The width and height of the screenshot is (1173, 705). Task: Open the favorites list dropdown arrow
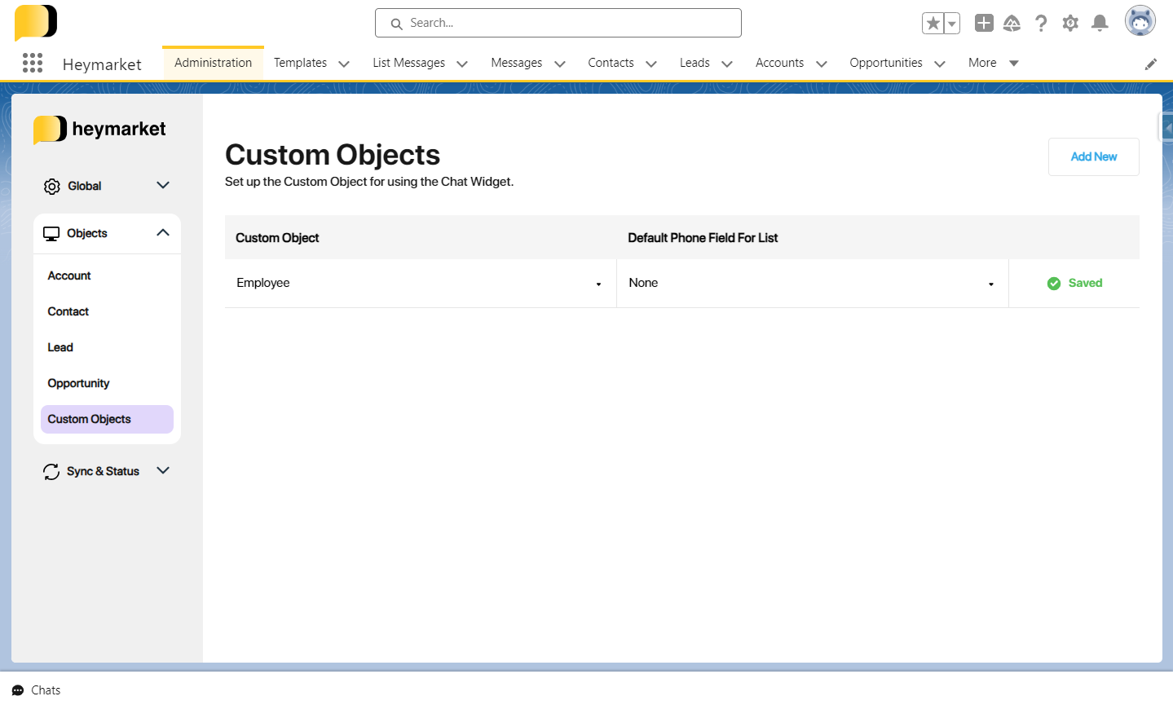(952, 24)
